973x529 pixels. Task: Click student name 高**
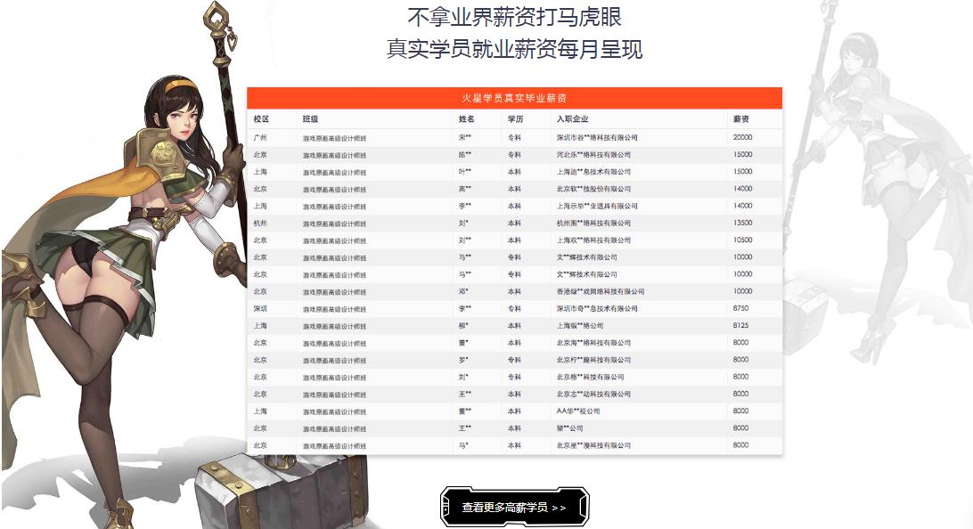(465, 189)
